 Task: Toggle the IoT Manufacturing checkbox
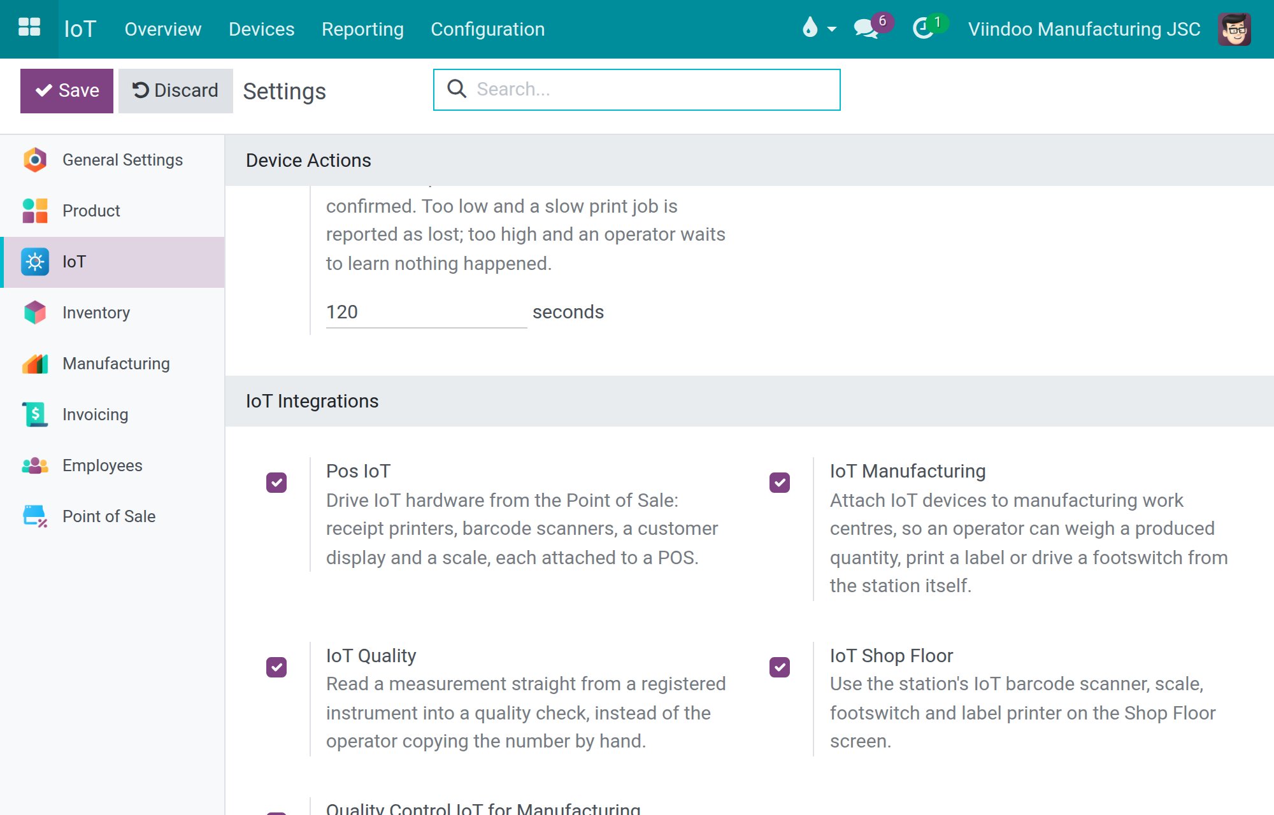780,483
